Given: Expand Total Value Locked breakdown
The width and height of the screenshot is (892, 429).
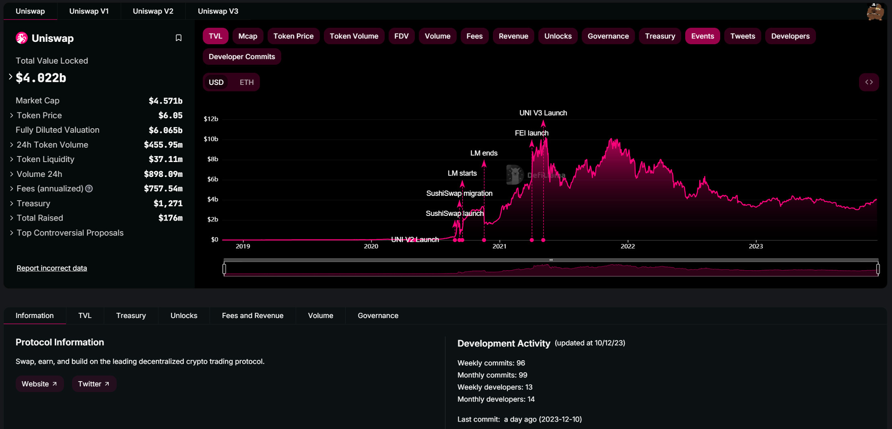Looking at the screenshot, I should pyautogui.click(x=10, y=77).
